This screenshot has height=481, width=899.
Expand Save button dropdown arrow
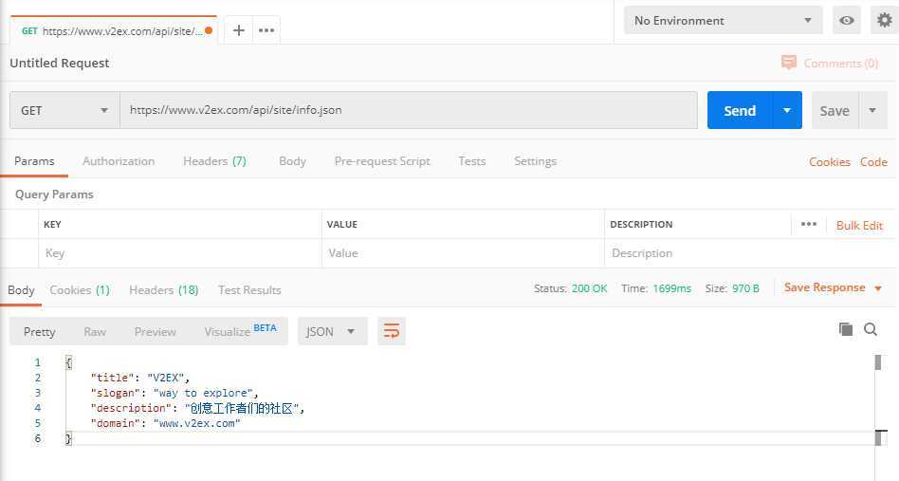872,110
